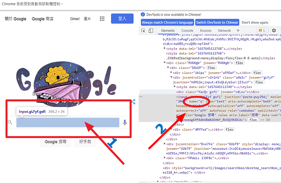281x183 pixels.
Task: Open the 圖片 images link
Action: [x=87, y=19]
